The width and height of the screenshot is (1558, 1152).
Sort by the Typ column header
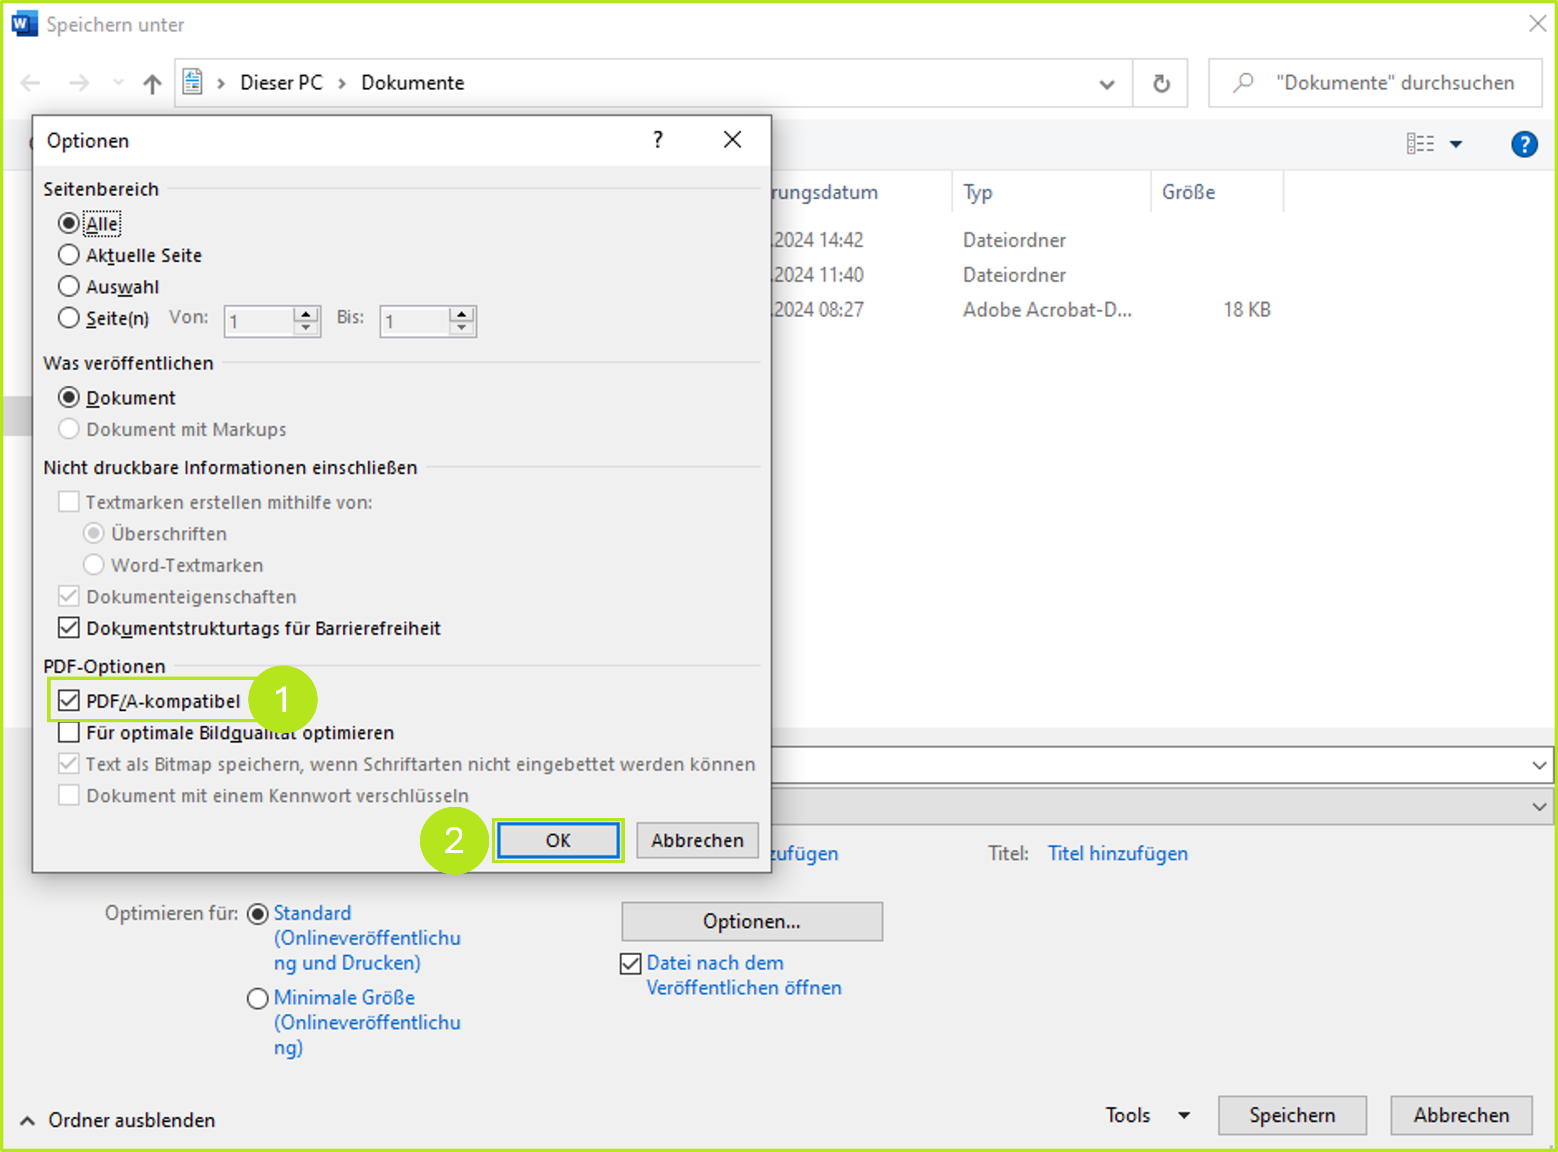(977, 192)
